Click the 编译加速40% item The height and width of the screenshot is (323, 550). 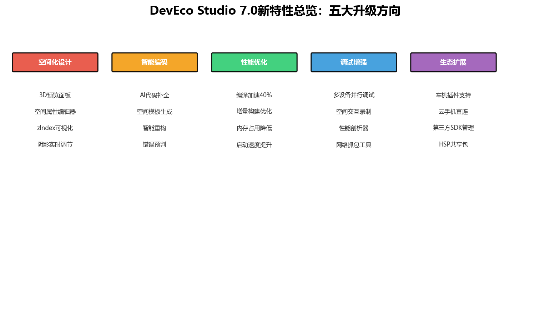[x=254, y=95]
